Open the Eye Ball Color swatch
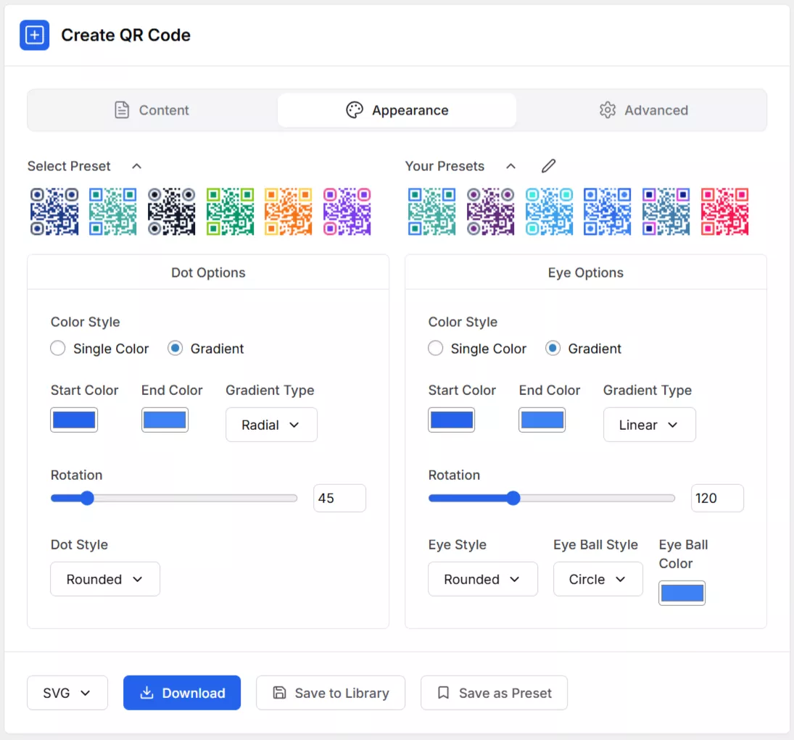 [682, 593]
